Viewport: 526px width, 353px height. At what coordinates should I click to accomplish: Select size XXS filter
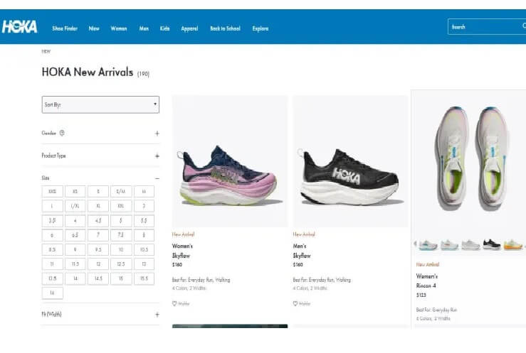pyautogui.click(x=53, y=191)
